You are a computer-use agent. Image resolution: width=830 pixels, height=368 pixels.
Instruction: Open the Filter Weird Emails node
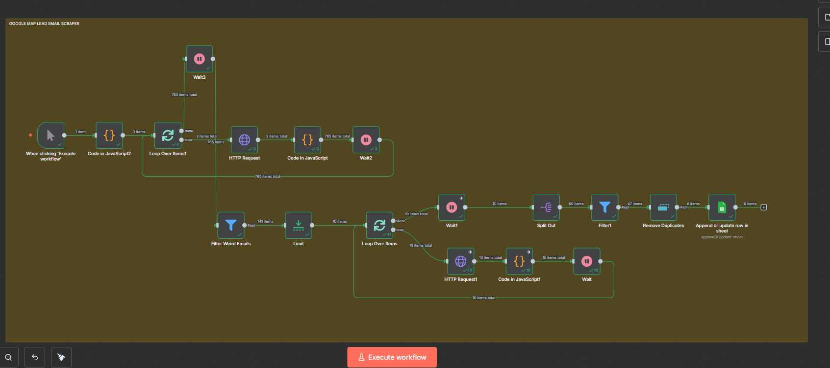pos(230,225)
